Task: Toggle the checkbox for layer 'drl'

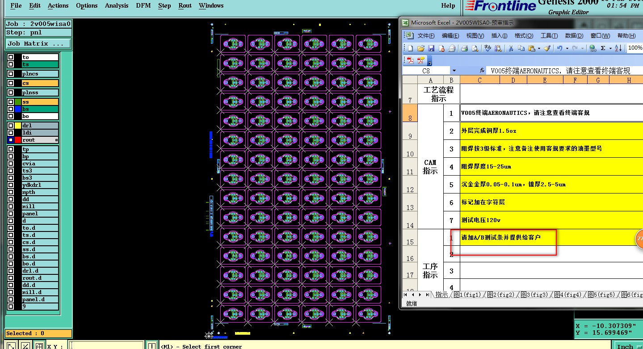Action: (x=10, y=126)
